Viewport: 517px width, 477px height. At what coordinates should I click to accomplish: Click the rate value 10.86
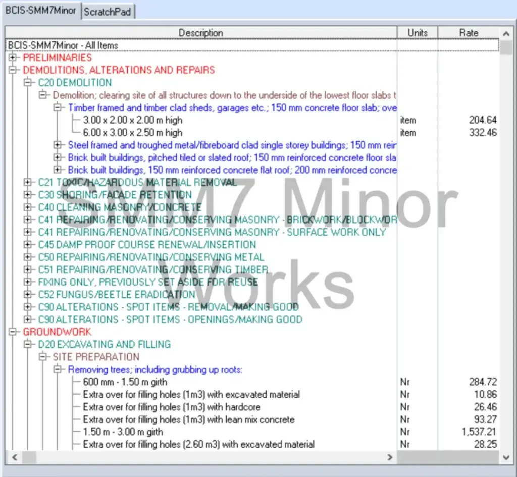tap(485, 394)
